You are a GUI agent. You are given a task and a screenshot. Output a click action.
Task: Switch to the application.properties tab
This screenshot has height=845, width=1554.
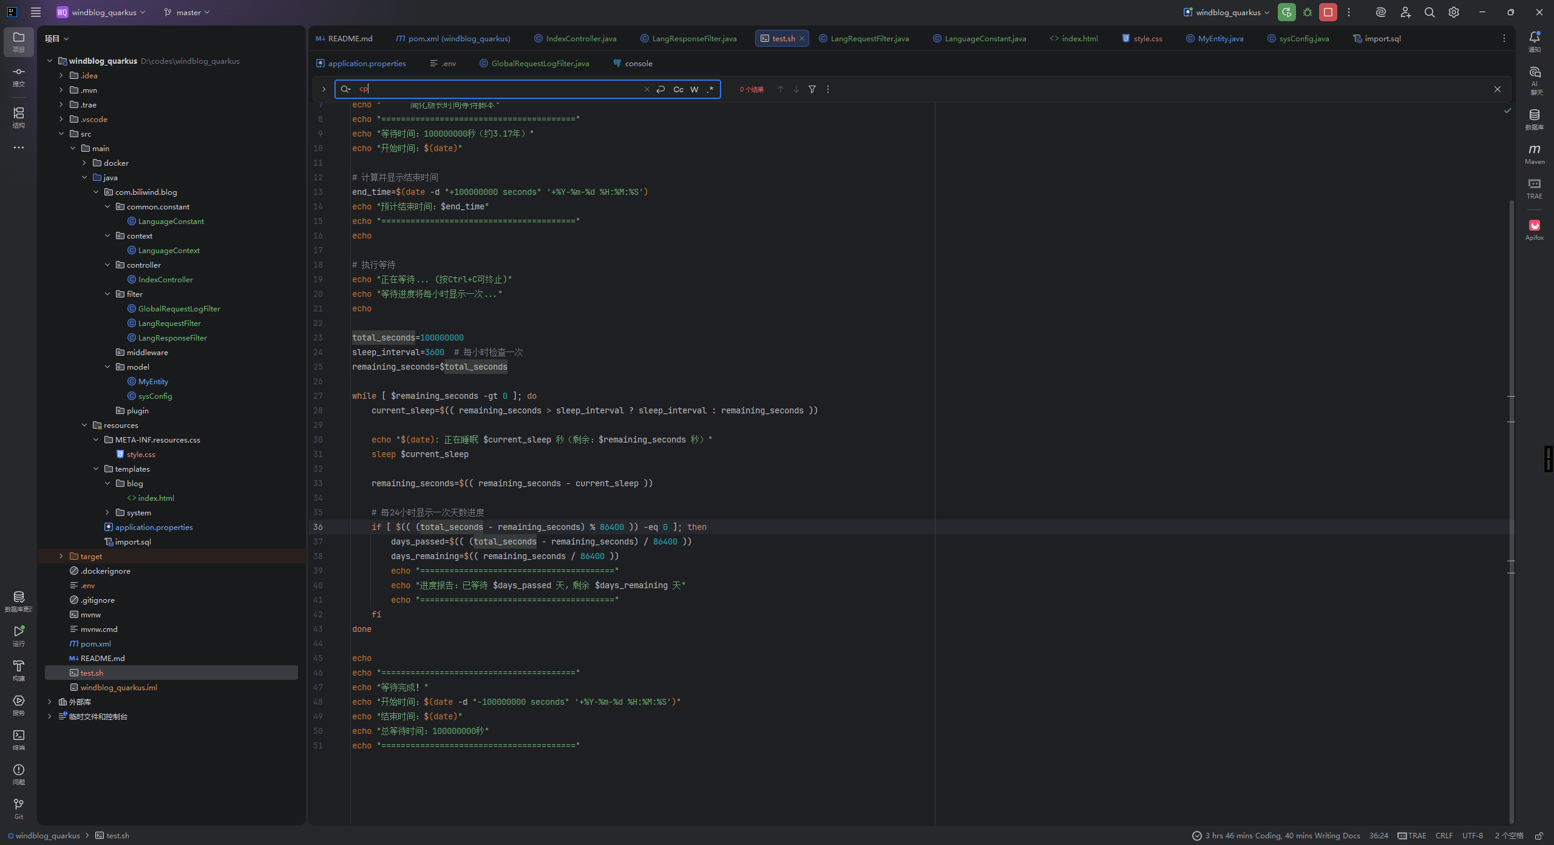pyautogui.click(x=366, y=63)
